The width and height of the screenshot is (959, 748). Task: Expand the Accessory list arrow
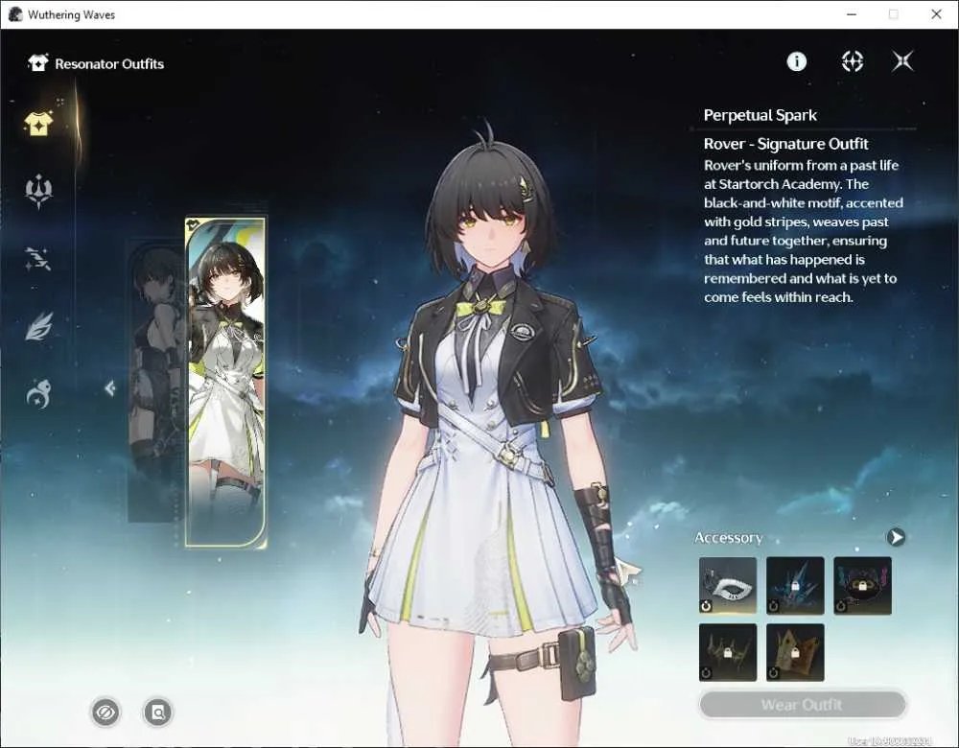[x=896, y=537]
